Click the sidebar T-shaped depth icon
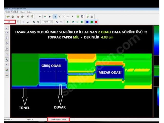The image size is (164, 123). click(x=7, y=54)
